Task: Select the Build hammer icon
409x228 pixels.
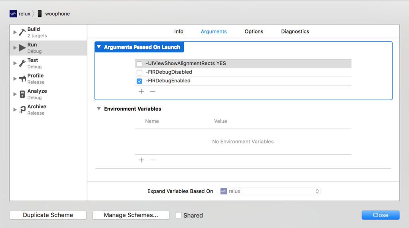Action: coord(22,32)
